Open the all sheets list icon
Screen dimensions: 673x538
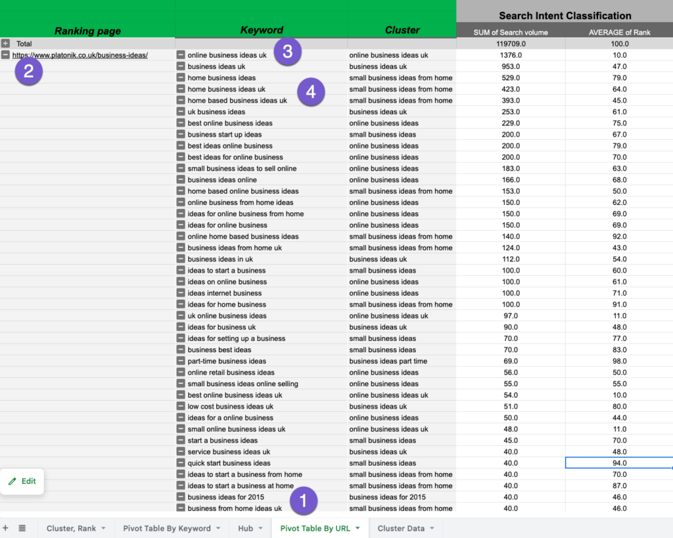point(22,528)
